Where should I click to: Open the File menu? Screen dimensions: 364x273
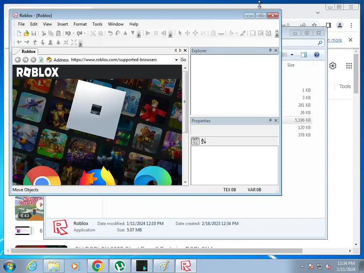21,24
